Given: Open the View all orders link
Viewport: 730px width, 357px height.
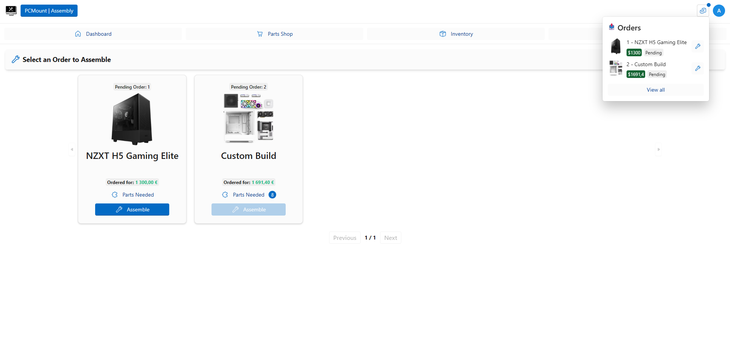Looking at the screenshot, I should click(x=656, y=90).
